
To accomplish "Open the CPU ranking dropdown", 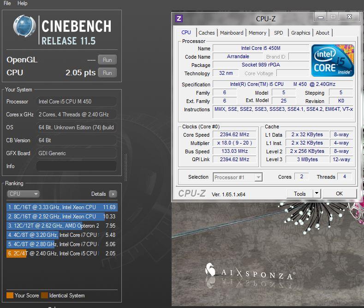I will point(24,194).
